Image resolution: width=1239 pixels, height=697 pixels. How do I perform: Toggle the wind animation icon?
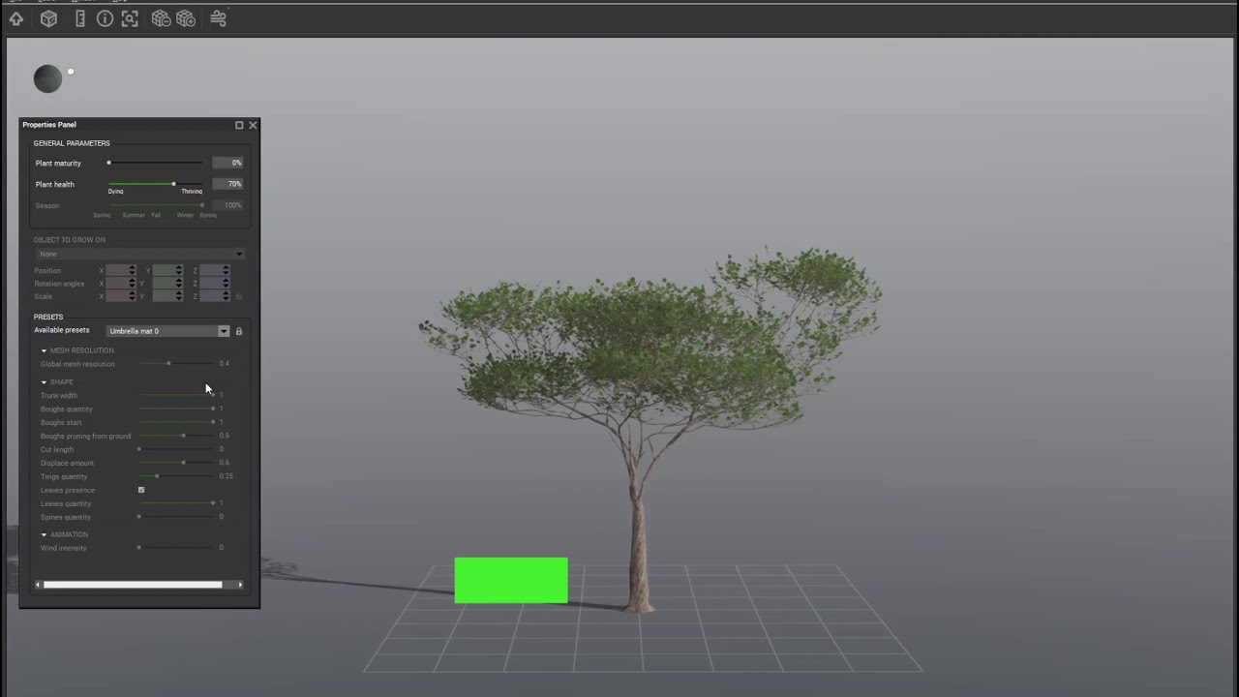[x=219, y=18]
